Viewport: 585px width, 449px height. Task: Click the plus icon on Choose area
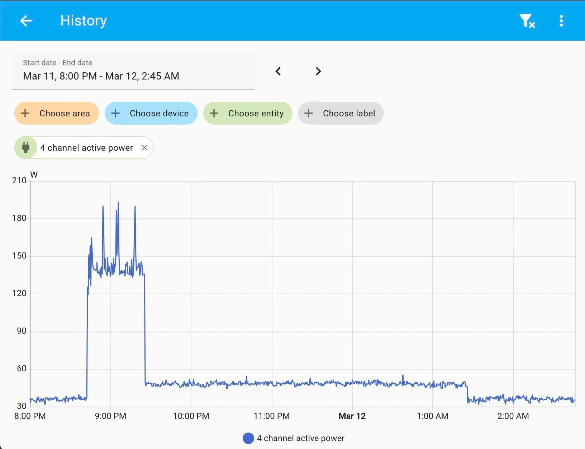click(25, 114)
